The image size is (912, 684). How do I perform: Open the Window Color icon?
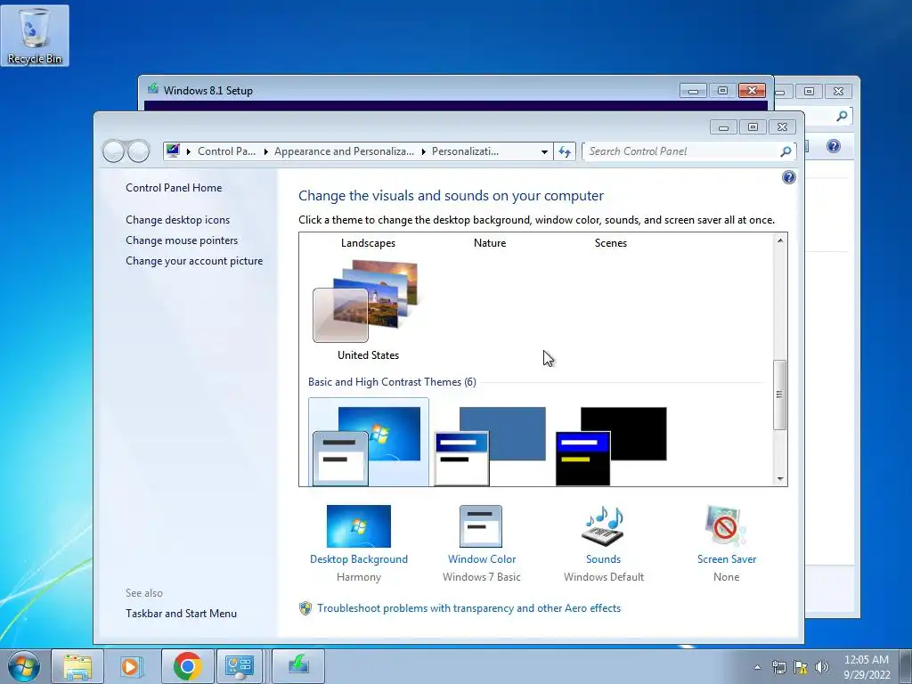pyautogui.click(x=480, y=525)
